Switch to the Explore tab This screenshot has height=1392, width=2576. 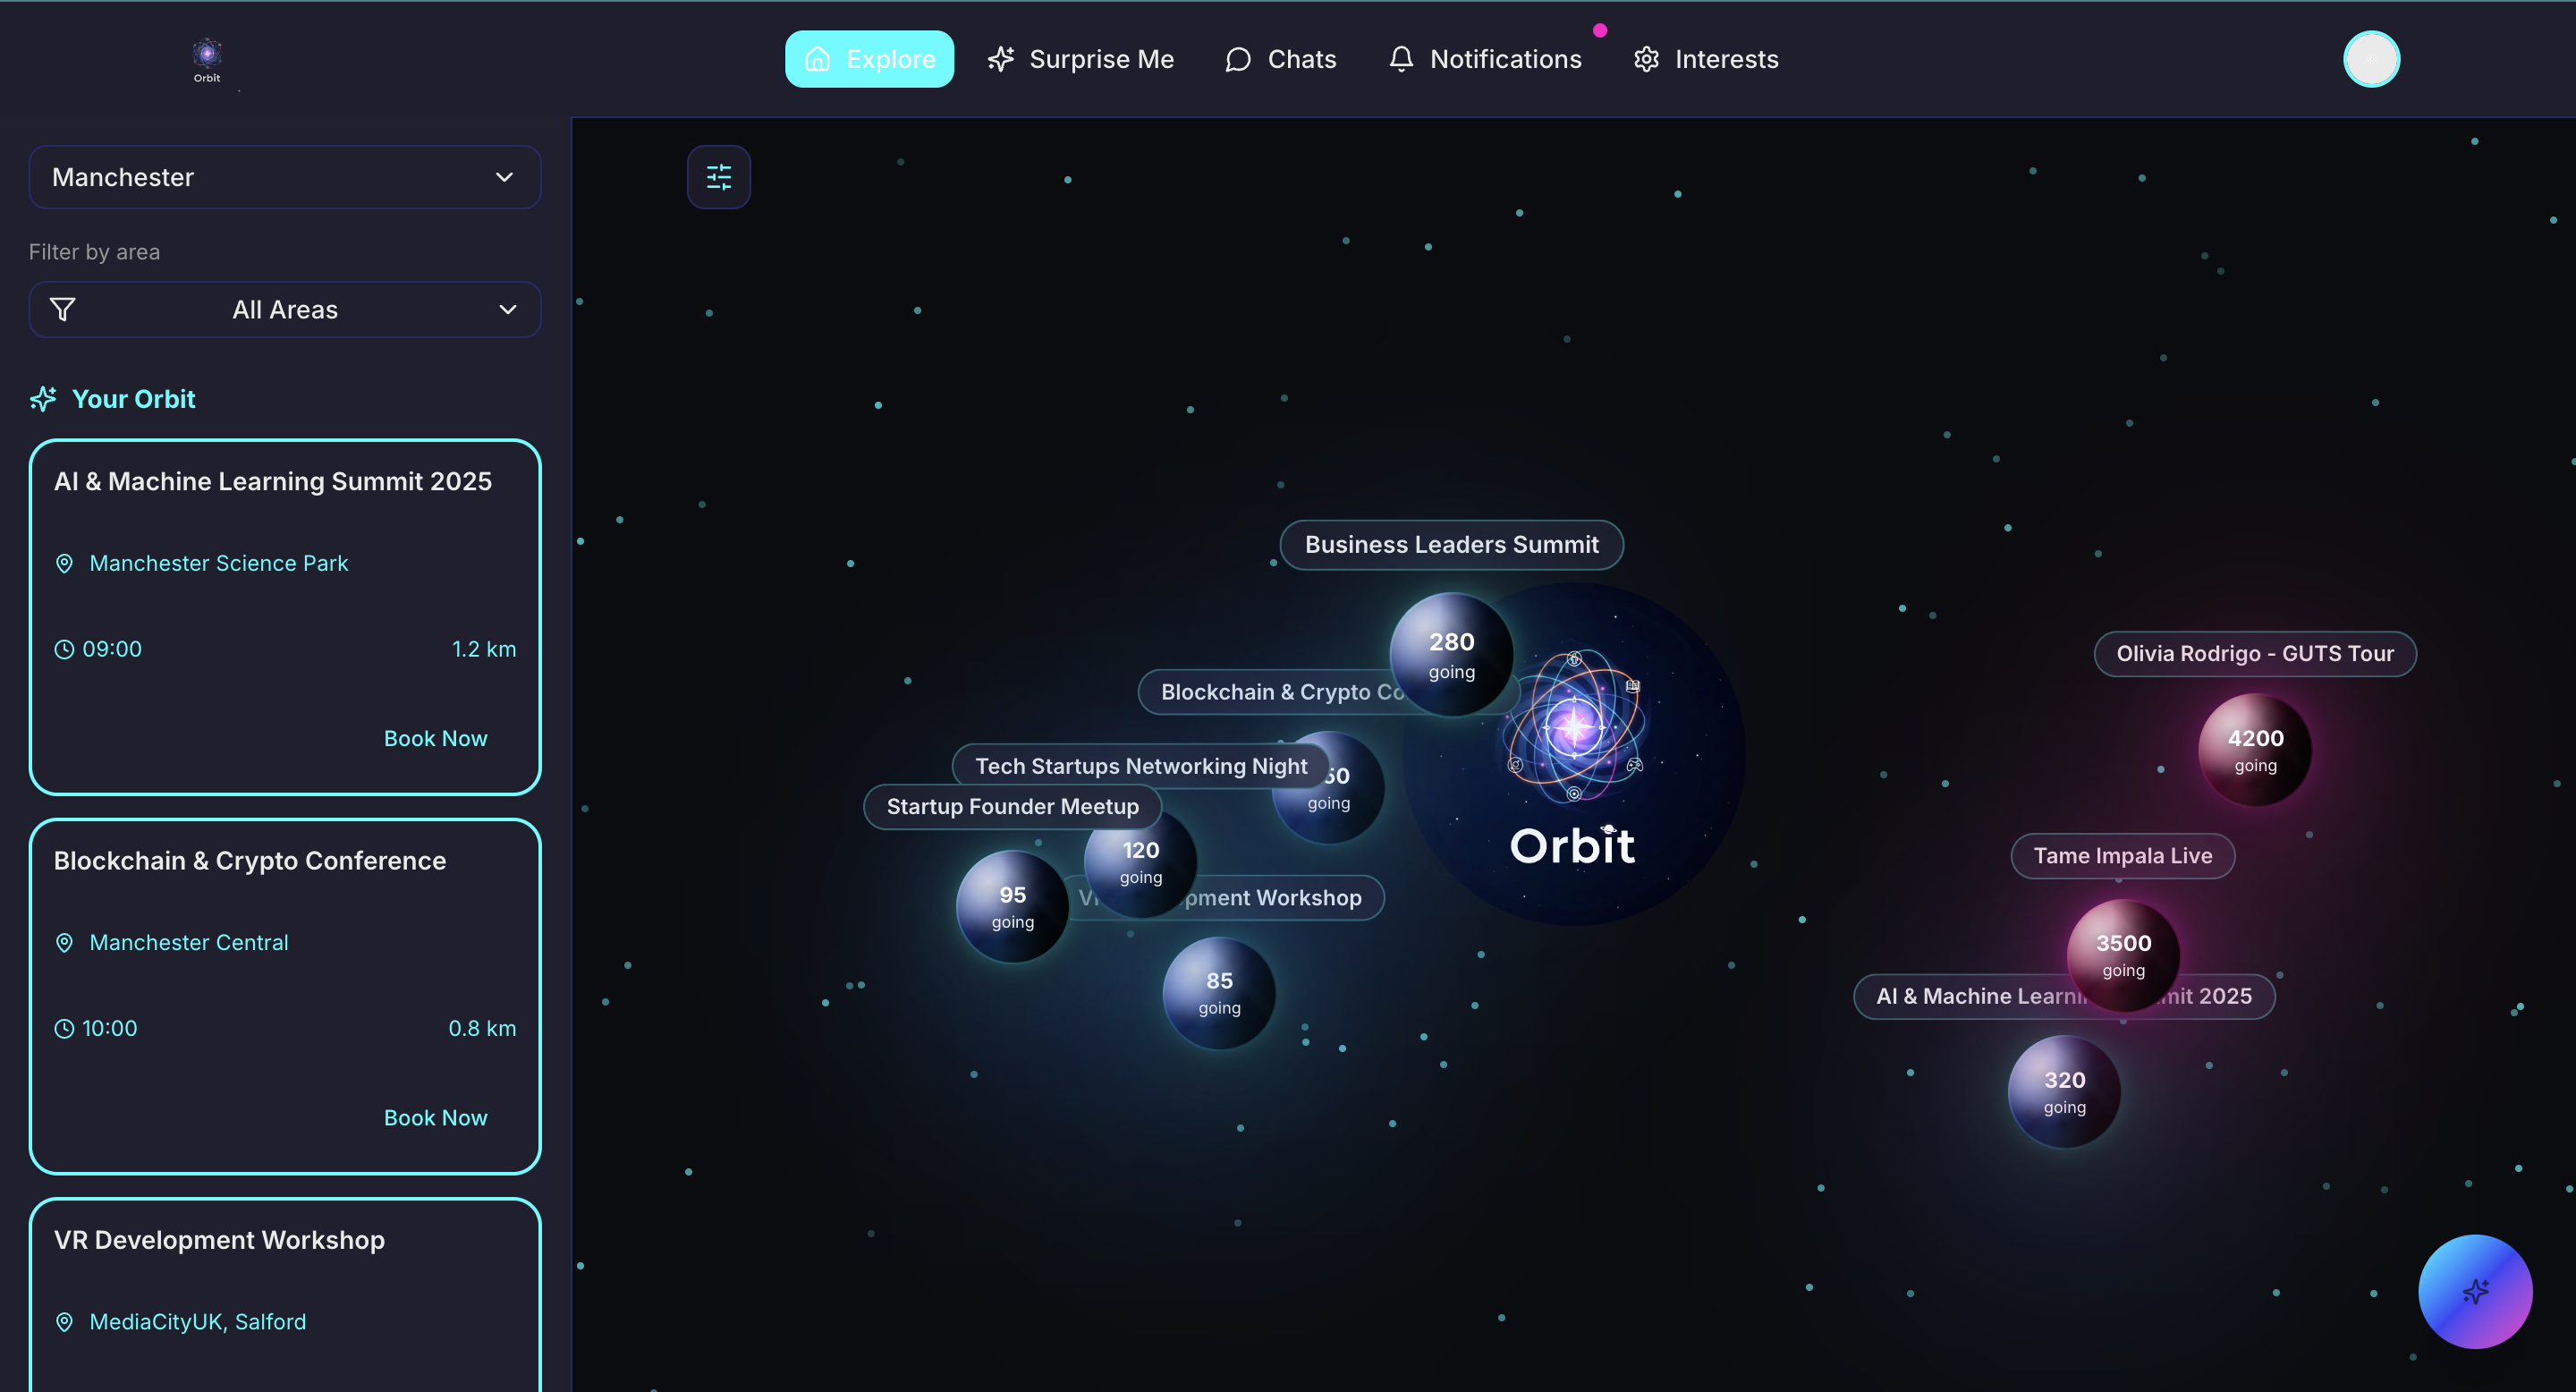pos(868,59)
